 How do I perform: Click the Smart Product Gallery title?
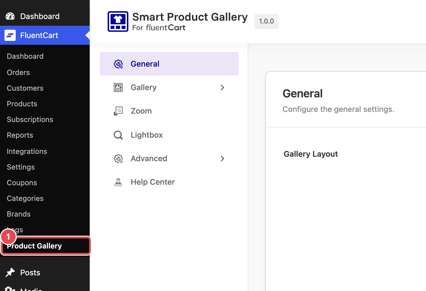(x=190, y=17)
